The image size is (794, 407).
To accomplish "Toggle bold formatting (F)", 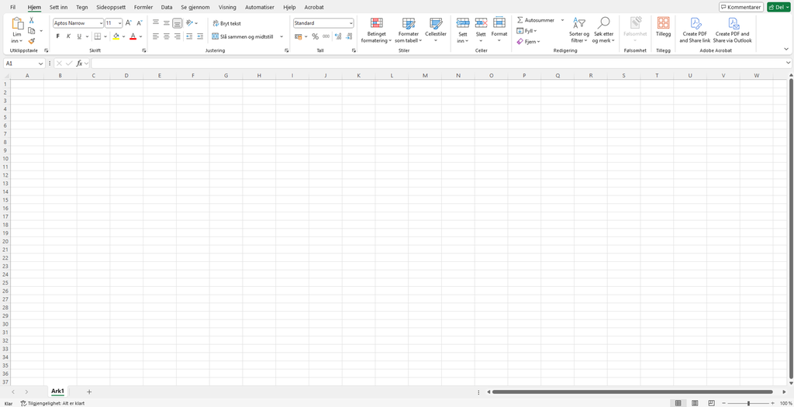I will [x=57, y=36].
